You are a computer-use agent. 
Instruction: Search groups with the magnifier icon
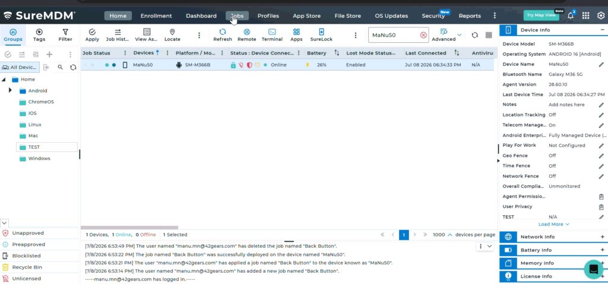pos(60,68)
